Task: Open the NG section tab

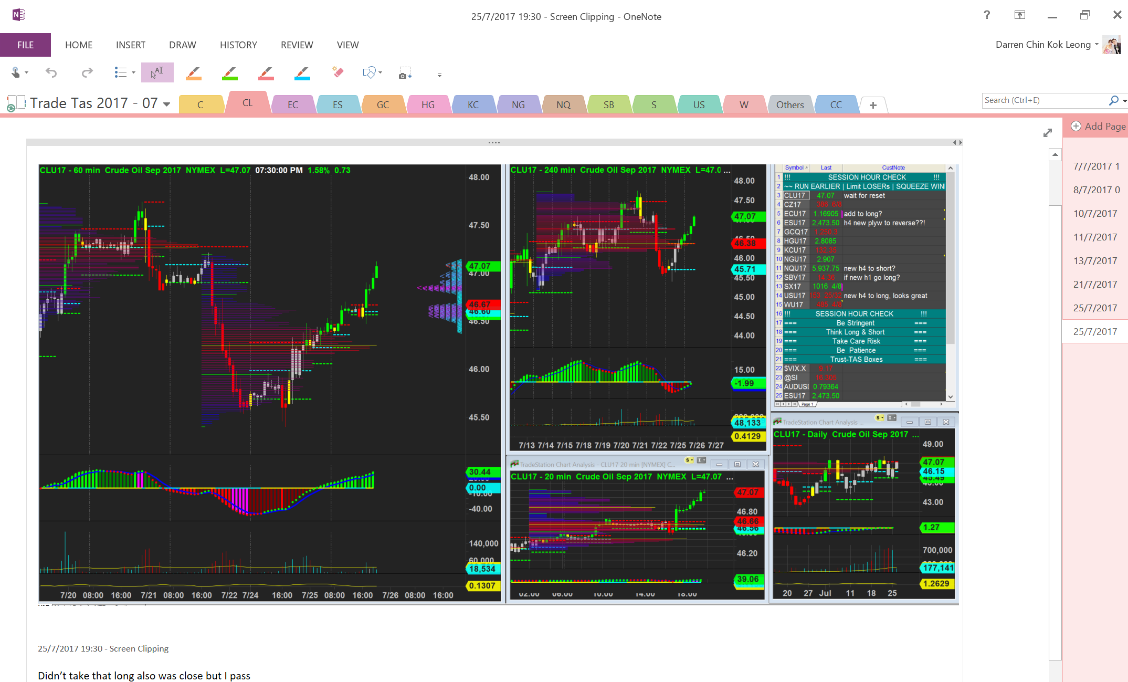Action: [x=519, y=104]
